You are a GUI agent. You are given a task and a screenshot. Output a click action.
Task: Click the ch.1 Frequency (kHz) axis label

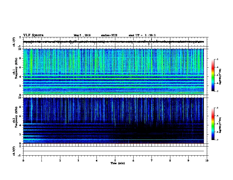pos(15,69)
